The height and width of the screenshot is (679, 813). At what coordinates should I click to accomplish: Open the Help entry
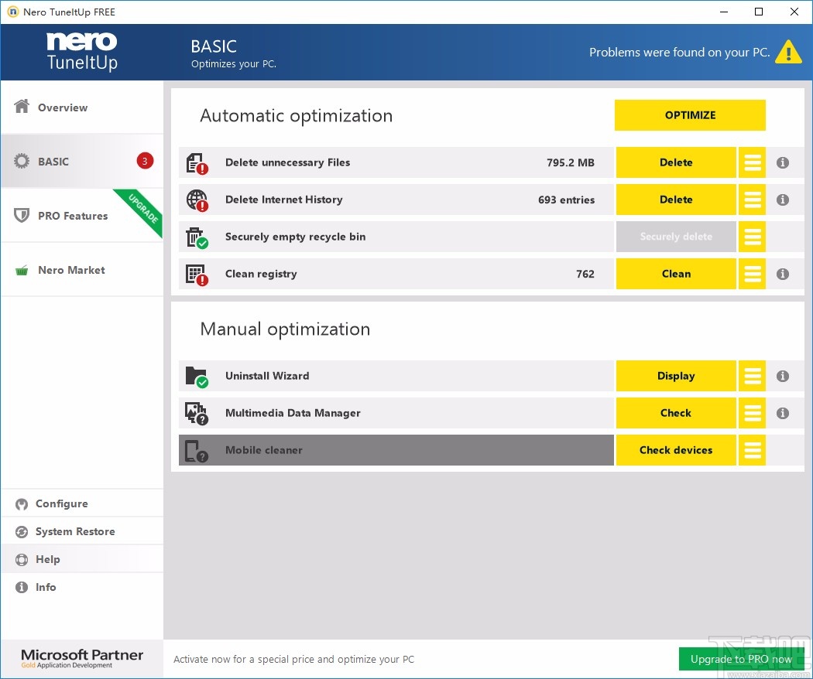(82, 559)
